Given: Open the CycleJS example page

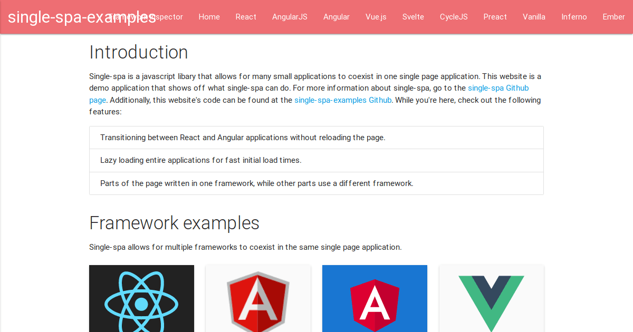Looking at the screenshot, I should 454,17.
